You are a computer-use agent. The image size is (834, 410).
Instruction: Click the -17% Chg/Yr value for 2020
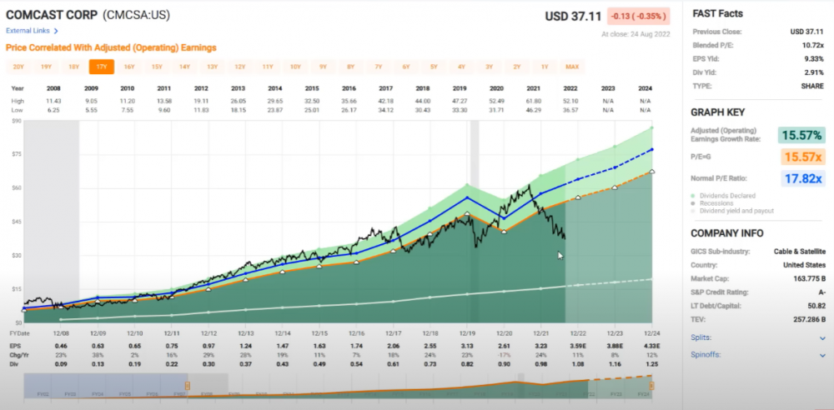click(x=504, y=355)
